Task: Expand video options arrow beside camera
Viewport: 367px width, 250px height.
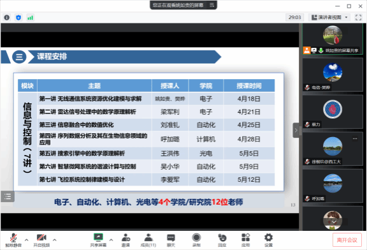Action: coord(55,240)
